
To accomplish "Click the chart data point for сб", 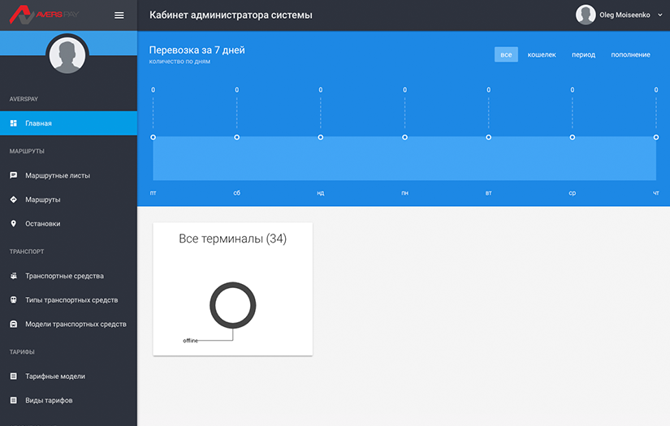I will click(236, 137).
